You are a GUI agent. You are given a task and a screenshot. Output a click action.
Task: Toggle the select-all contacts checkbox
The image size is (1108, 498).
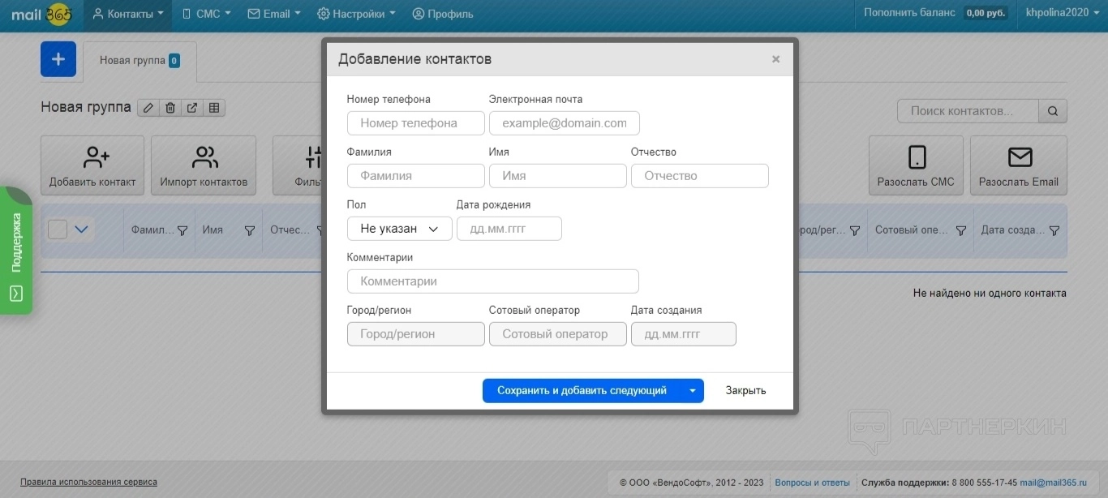coord(58,230)
